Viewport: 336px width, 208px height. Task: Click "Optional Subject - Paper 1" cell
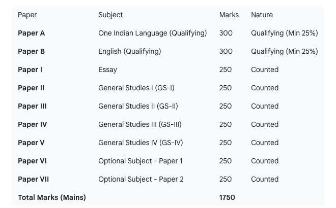141,161
